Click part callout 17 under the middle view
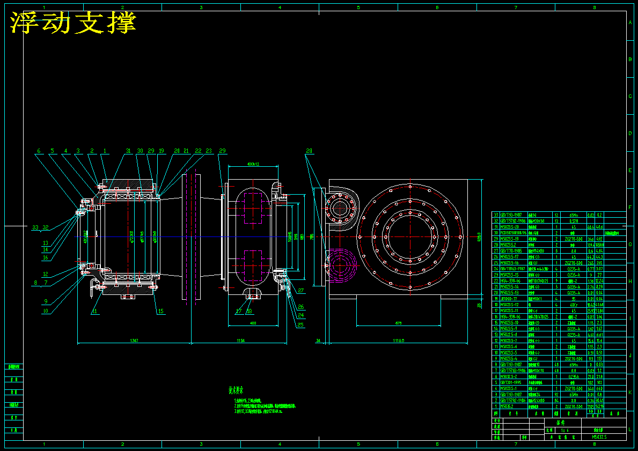This screenshot has width=638, height=451. [239, 312]
